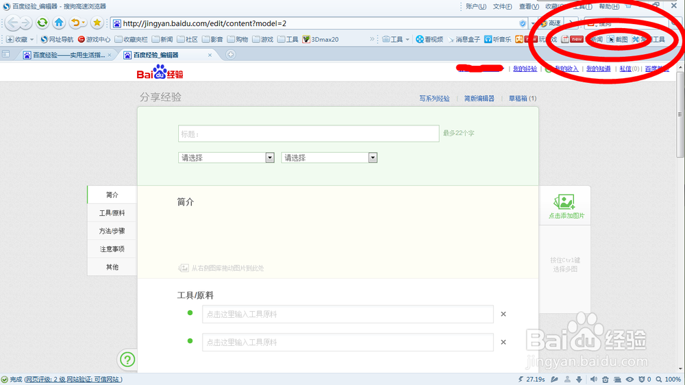Reload the page with the green refresh icon
Screen dimensions: 685x385
(x=42, y=23)
